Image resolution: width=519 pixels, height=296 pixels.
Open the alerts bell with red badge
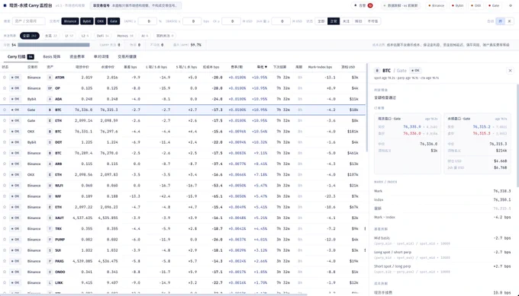363,5
